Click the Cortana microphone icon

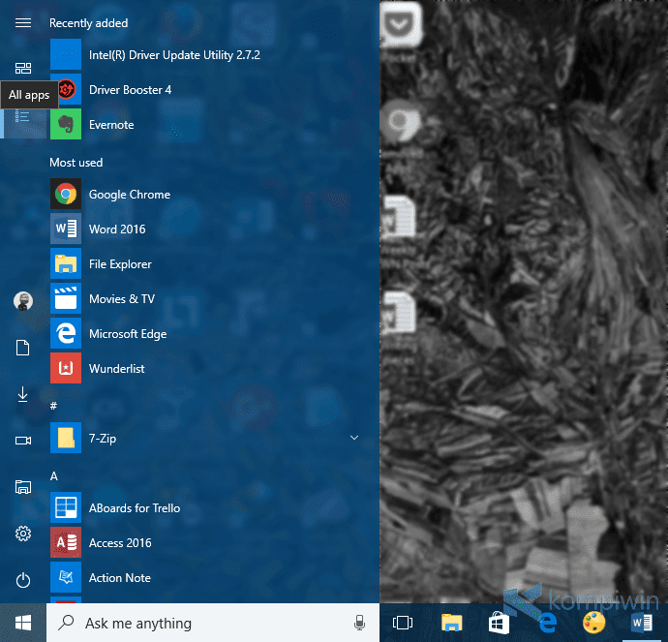359,623
